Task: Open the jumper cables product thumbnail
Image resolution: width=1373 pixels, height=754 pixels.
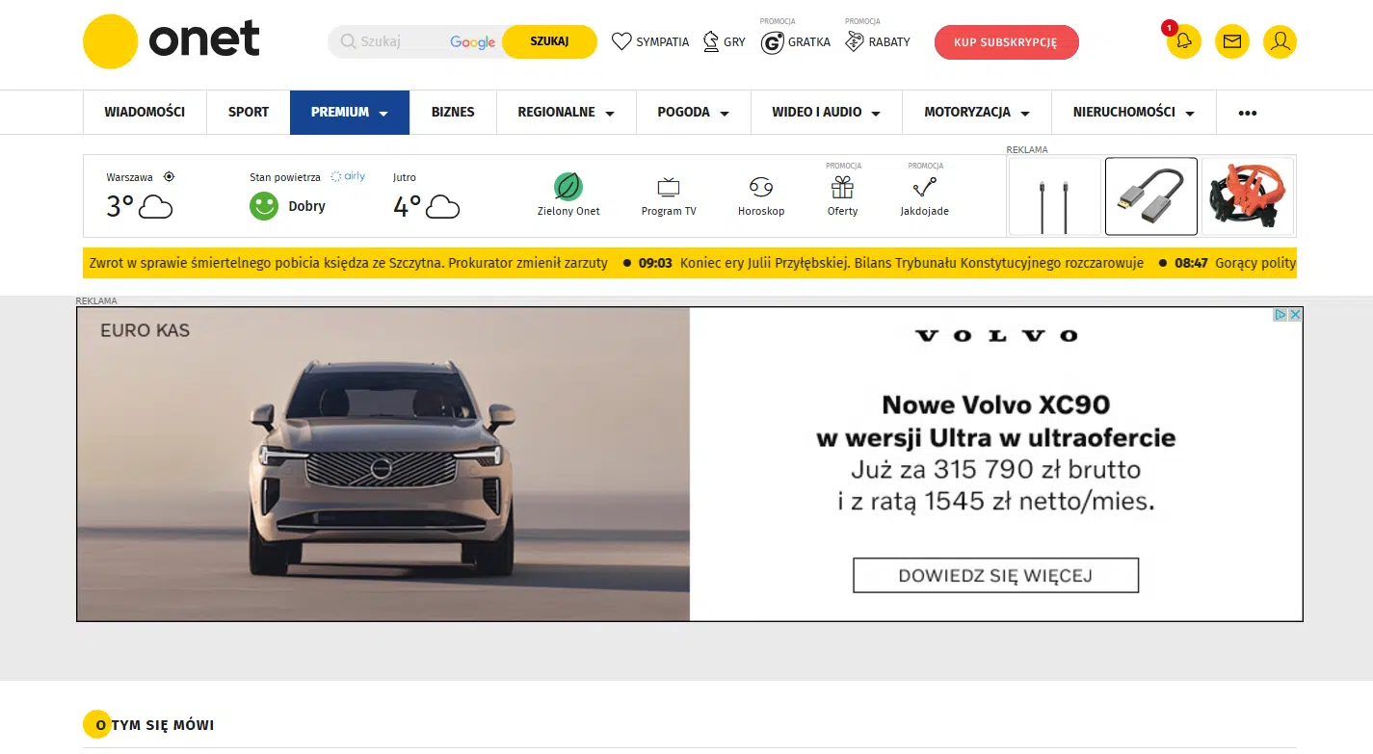Action: [x=1247, y=196]
